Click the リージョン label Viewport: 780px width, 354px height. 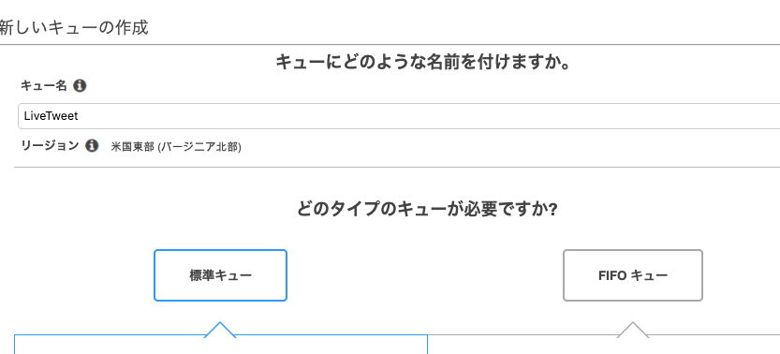click(50, 146)
